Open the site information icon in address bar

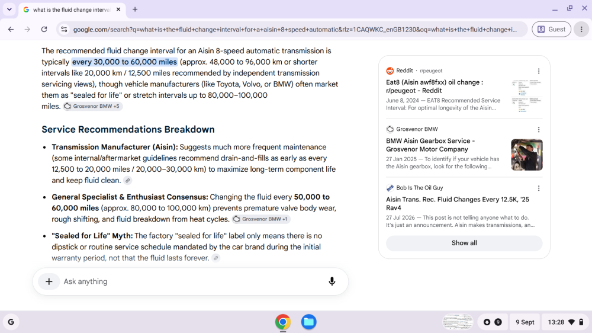[64, 30]
